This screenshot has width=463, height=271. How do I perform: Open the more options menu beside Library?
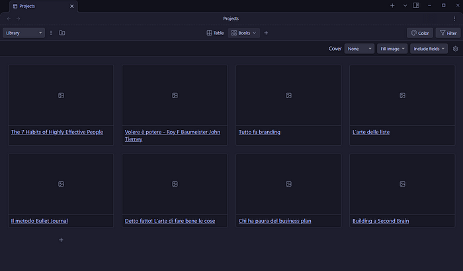51,33
